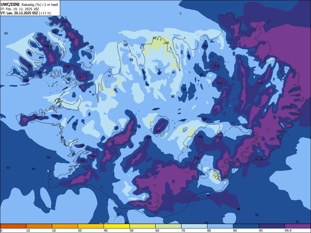Choose the 30–40 golden legend swatch
311x233 pixels.
(91, 226)
